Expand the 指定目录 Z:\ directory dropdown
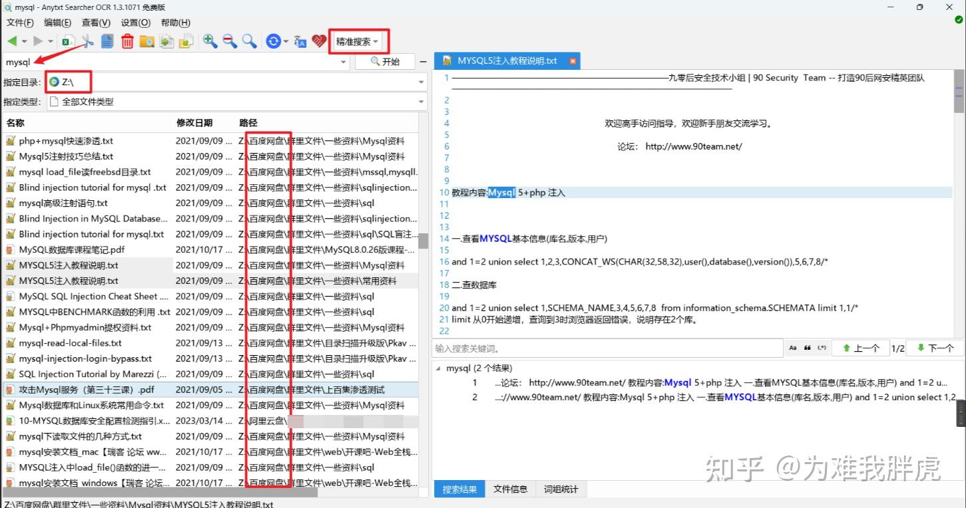The image size is (966, 508). click(421, 82)
